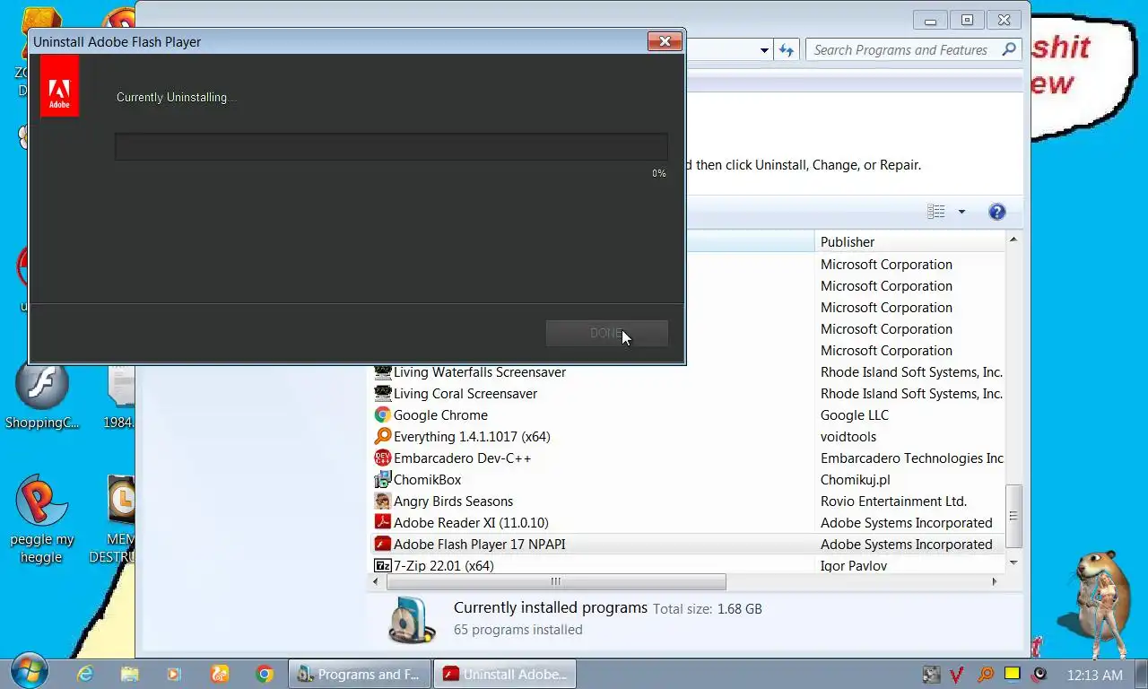Click the Adobe logo in uninstaller
This screenshot has height=689, width=1148.
[x=59, y=86]
